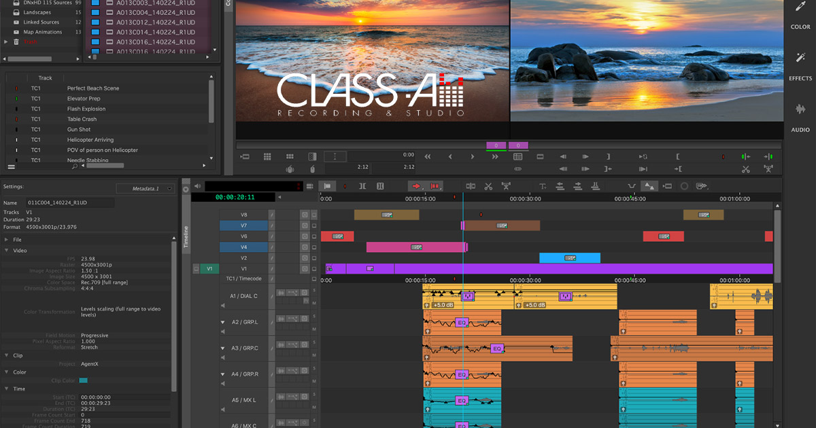Click the scissors Add Edit icon in timeline toolbar
816x428 pixels.
click(x=488, y=186)
